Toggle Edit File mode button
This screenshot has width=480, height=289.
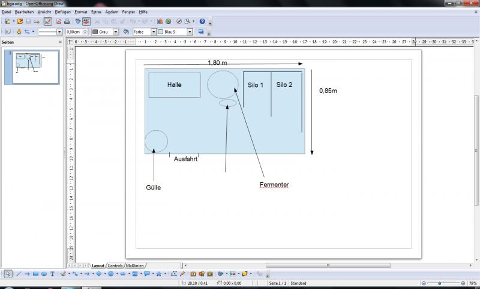click(x=47, y=21)
